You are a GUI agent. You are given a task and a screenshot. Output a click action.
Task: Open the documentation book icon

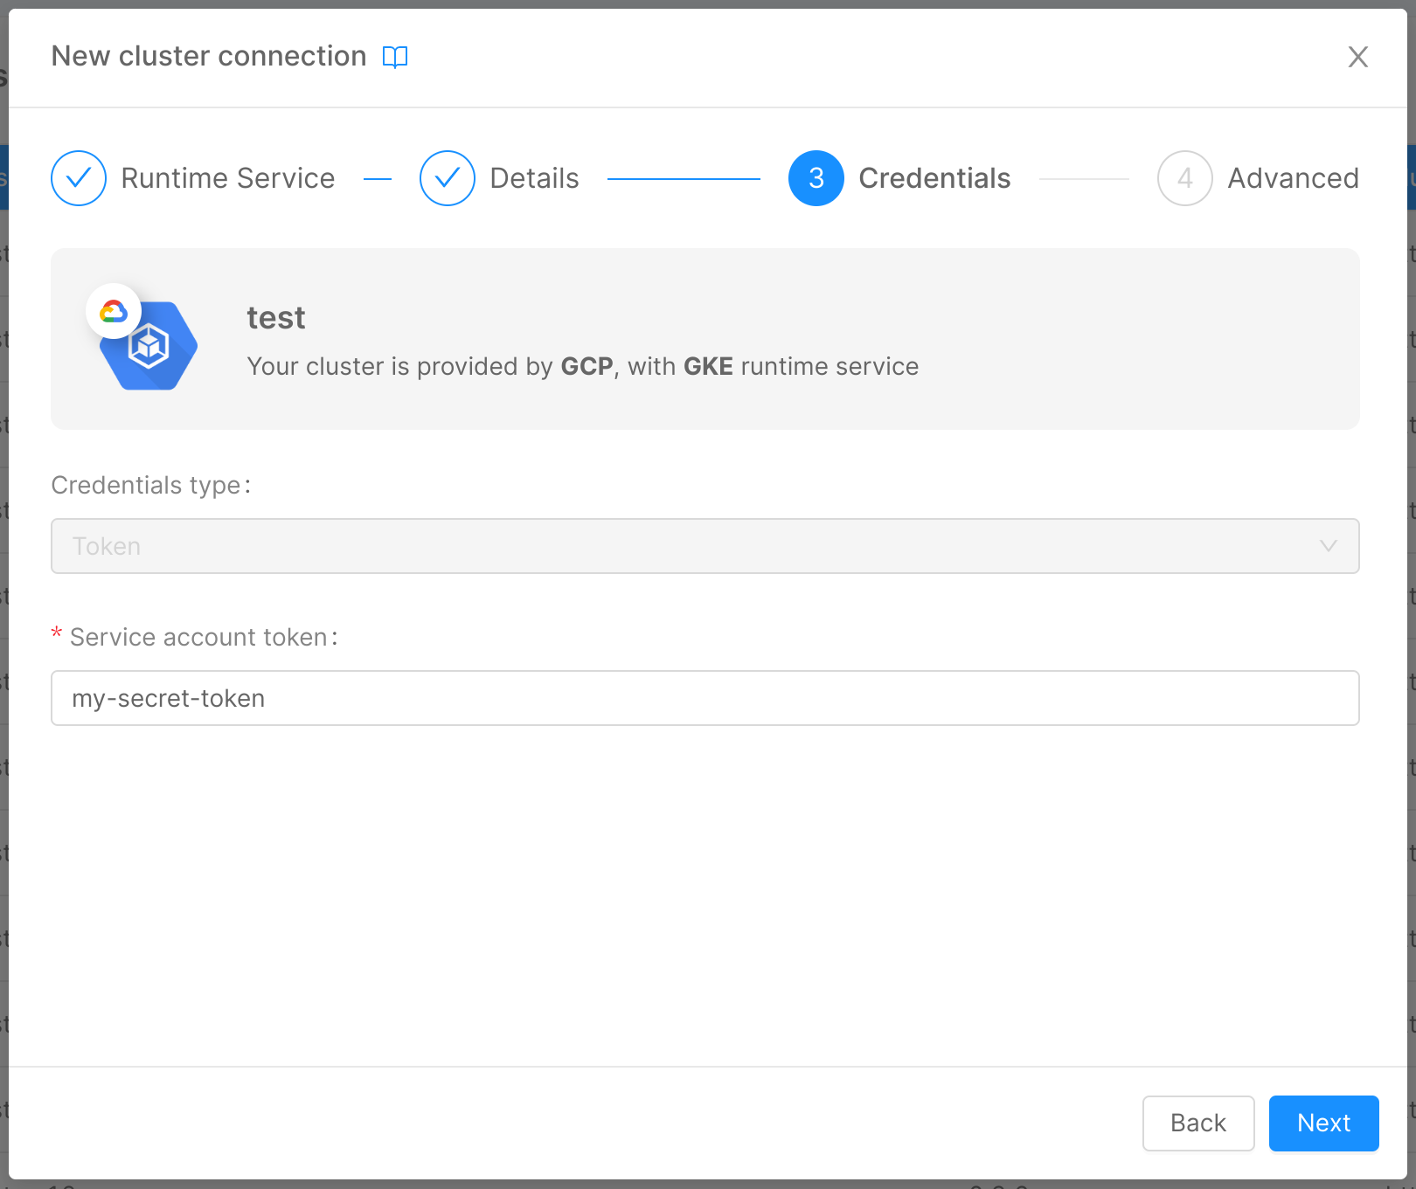pyautogui.click(x=394, y=56)
